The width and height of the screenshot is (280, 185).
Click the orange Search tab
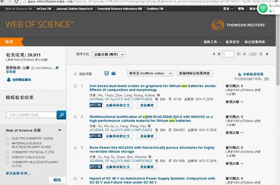[11, 42]
